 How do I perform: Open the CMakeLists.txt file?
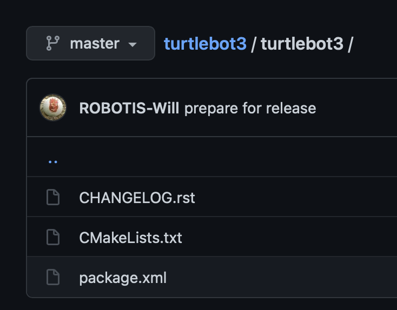131,238
